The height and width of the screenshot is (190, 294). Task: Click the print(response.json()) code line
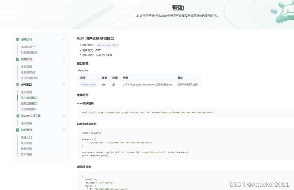[x=96, y=156]
